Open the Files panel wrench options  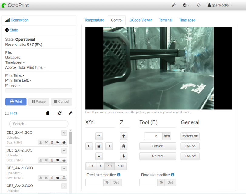[x=70, y=113]
